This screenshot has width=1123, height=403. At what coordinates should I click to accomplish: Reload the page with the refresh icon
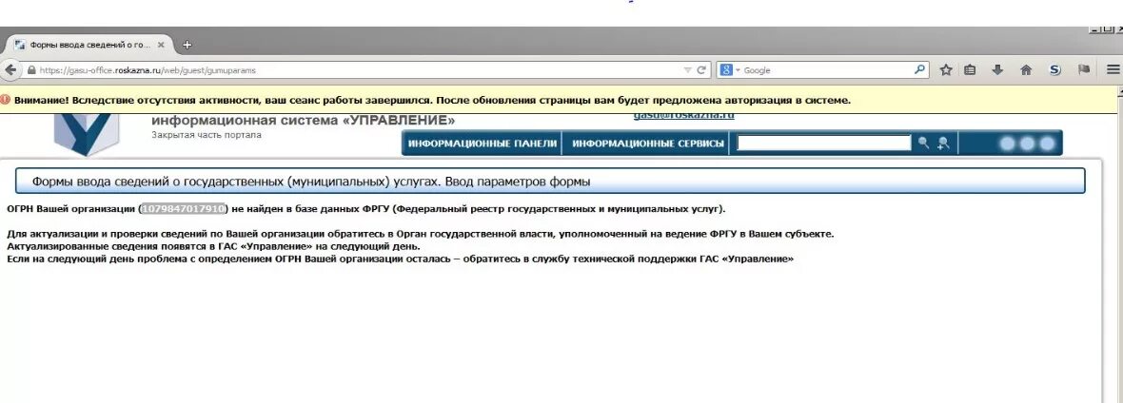(702, 70)
